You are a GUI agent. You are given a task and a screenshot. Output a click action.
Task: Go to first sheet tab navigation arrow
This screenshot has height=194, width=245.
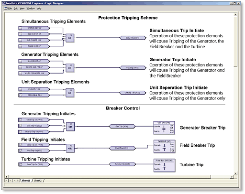pyautogui.click(x=6, y=181)
